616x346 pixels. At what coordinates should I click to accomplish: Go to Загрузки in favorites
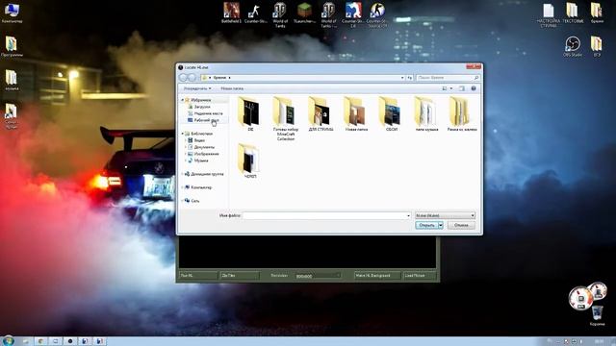tap(202, 107)
